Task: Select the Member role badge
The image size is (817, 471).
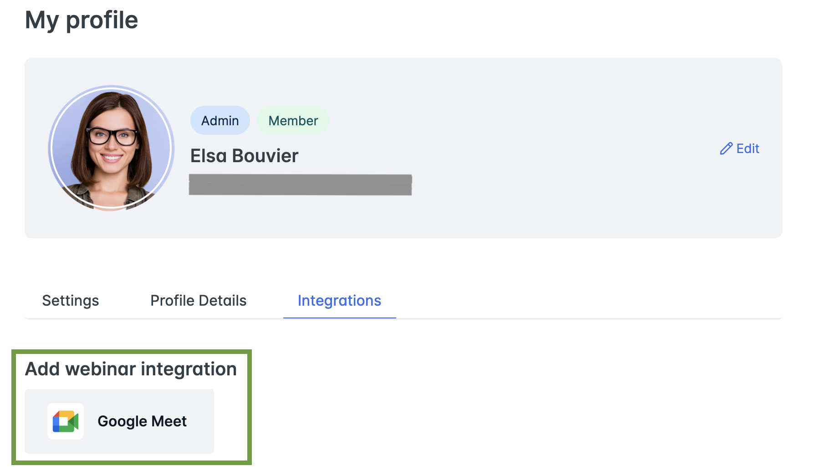Action: [293, 120]
